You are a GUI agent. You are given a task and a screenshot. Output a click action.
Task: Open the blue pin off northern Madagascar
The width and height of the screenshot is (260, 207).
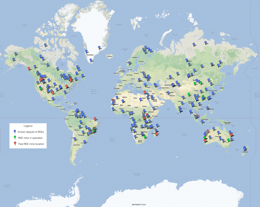157,125
